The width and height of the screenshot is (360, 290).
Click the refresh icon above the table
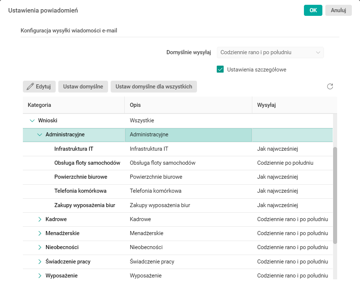click(x=330, y=86)
